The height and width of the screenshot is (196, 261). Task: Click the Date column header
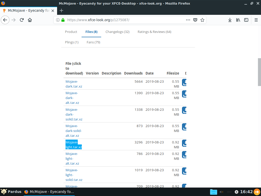pos(149,73)
